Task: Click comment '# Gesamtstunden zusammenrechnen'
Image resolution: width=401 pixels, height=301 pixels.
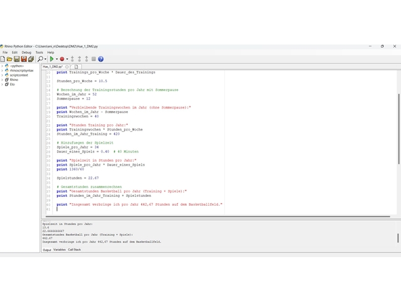Action: click(89, 187)
